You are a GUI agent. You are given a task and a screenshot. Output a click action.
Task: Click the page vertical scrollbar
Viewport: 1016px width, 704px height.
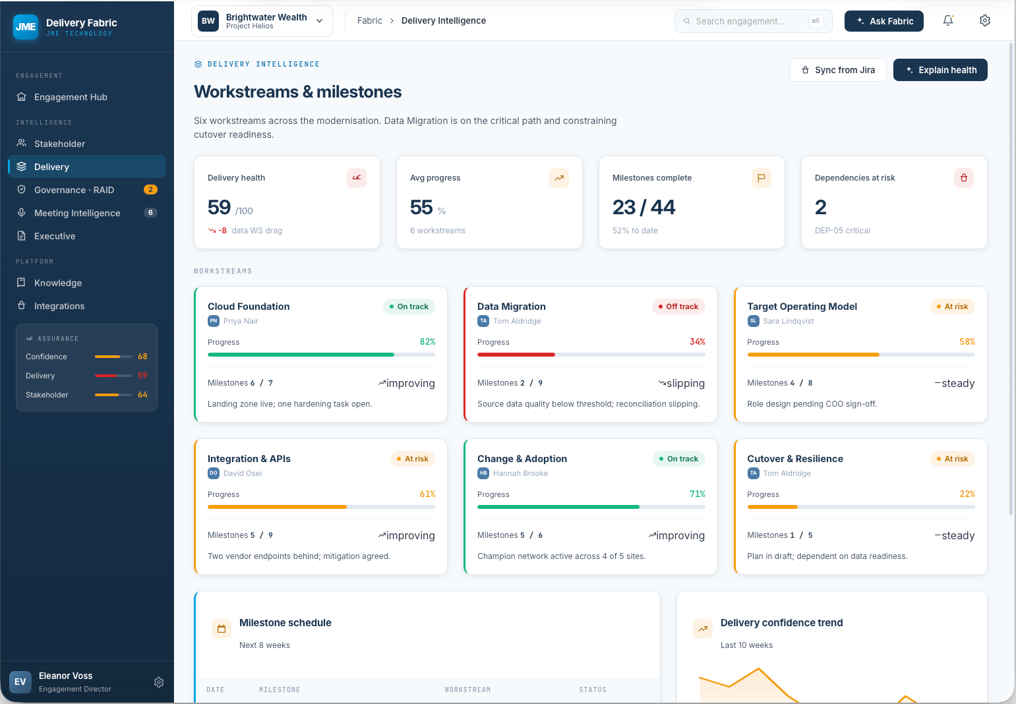1011,279
